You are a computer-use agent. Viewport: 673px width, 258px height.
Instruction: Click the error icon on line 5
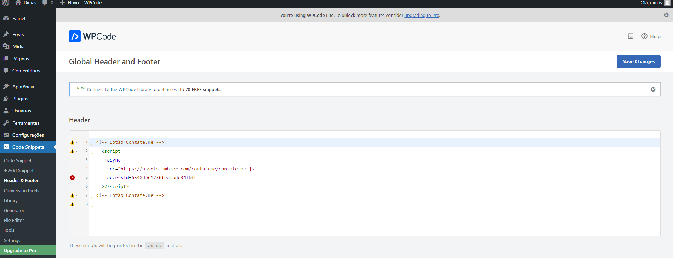click(72, 177)
